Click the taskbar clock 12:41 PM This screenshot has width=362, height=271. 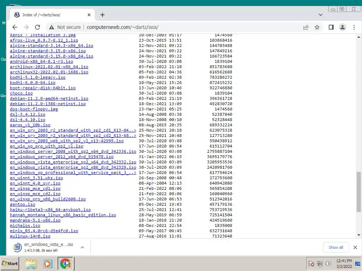344,261
